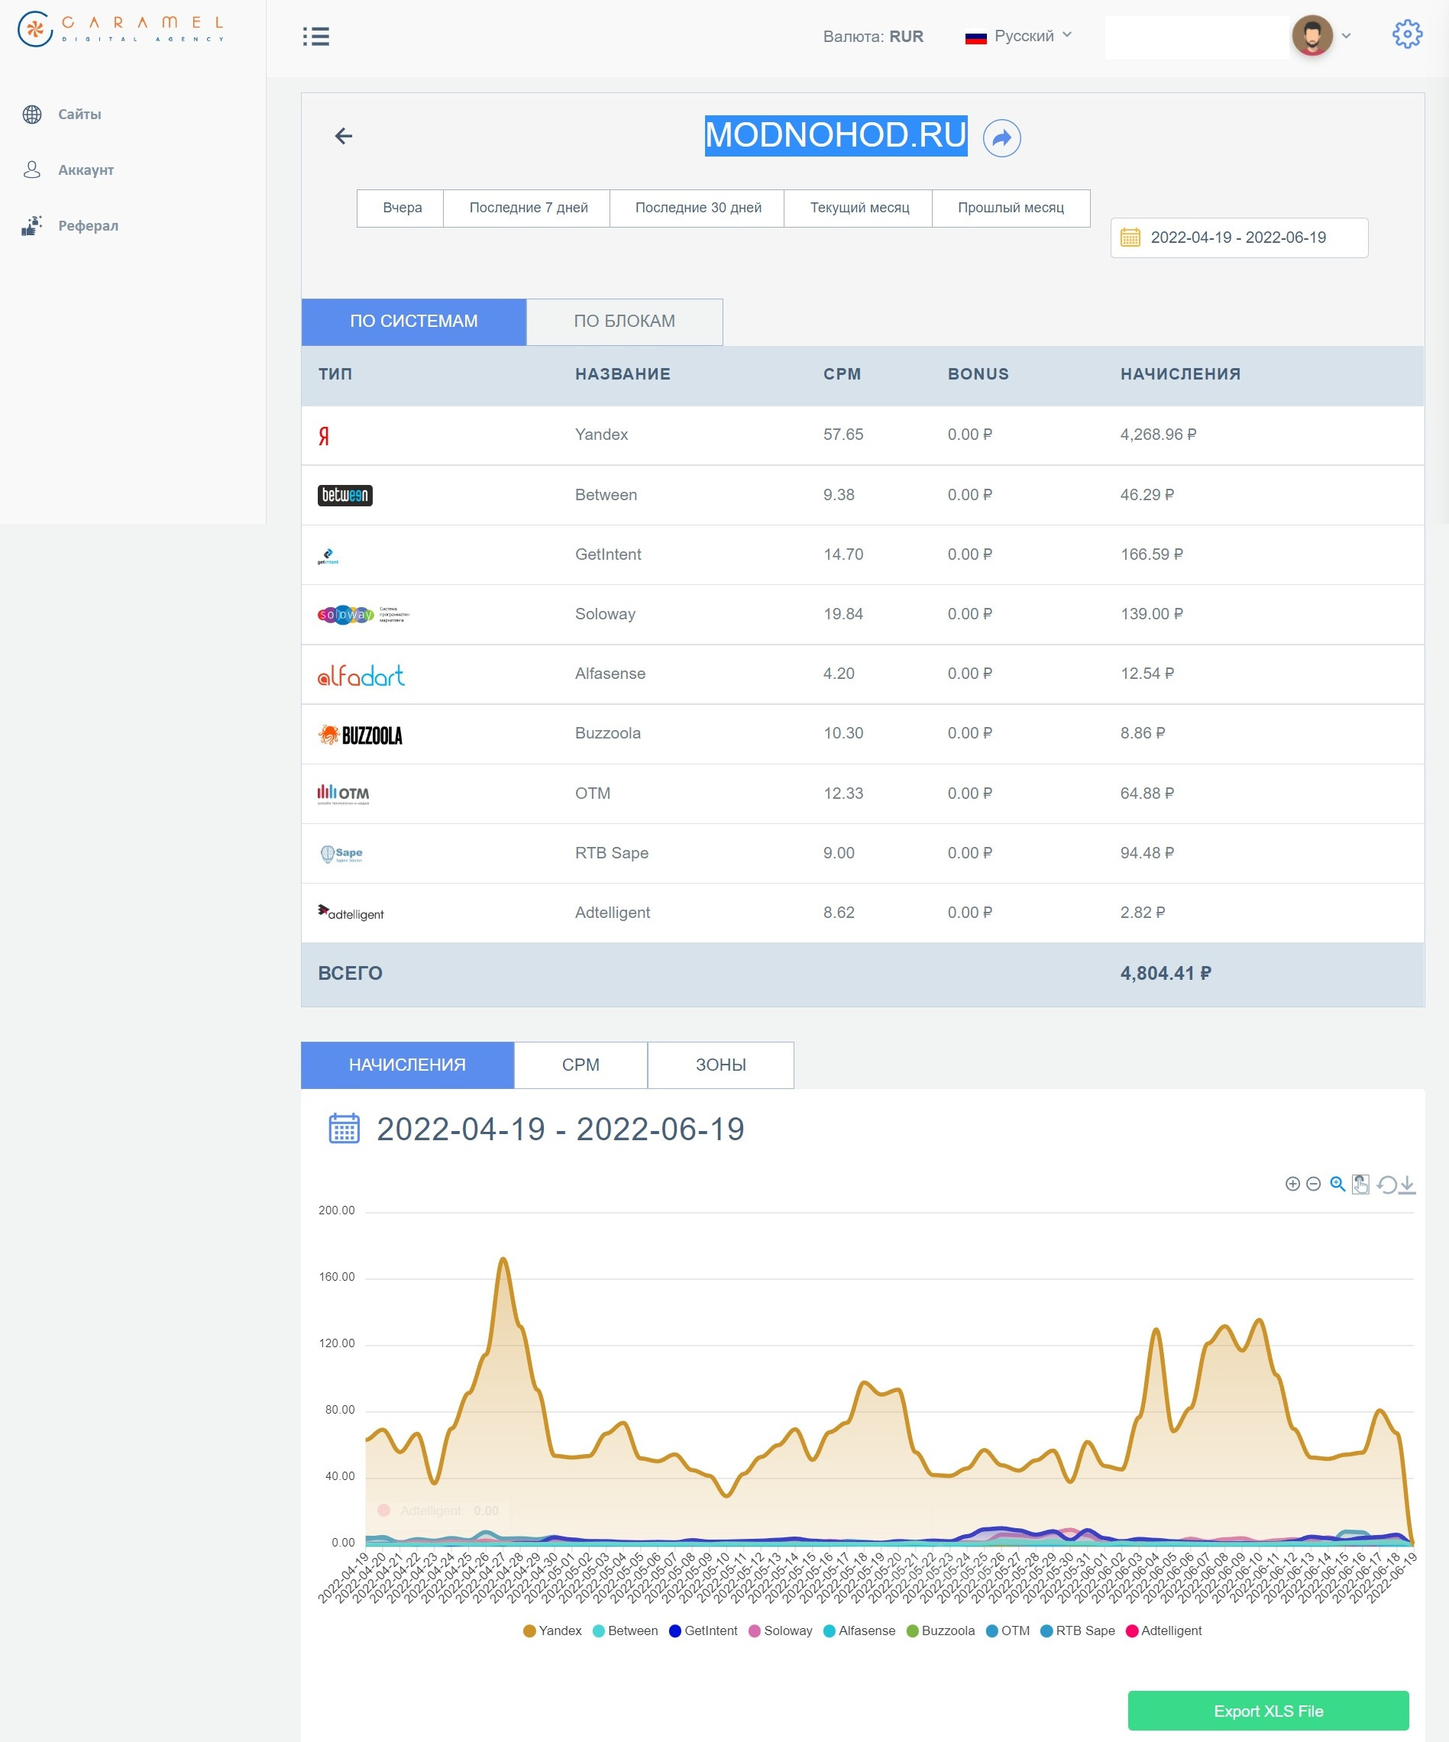Click the НАЧИСЛЕНИЯ column header
The height and width of the screenshot is (1742, 1449).
(1180, 374)
